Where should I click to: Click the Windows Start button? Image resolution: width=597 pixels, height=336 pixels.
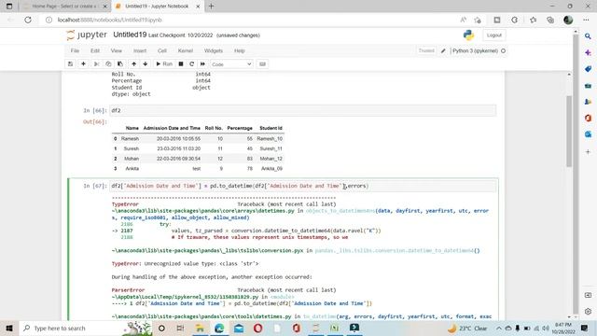coord(9,328)
